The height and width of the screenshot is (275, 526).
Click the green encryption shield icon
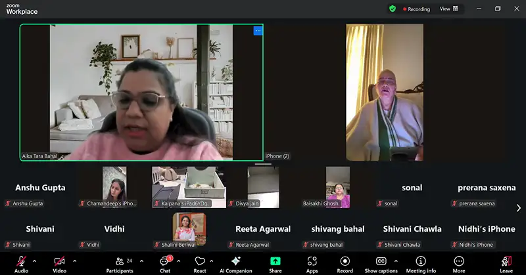393,9
